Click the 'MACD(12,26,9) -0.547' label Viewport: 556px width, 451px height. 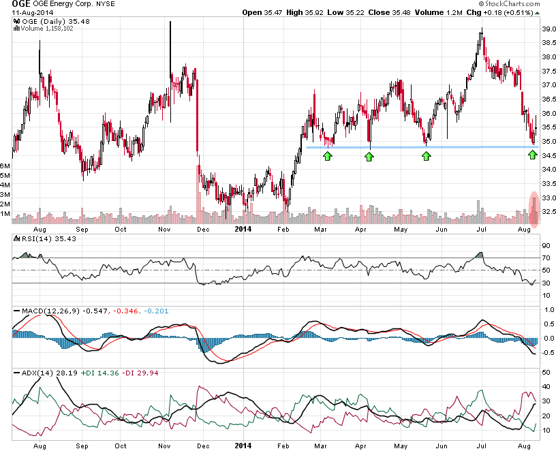(x=65, y=311)
